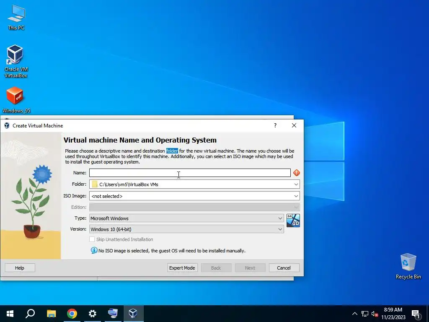Open the notification center icon
This screenshot has height=322, width=429.
416,314
